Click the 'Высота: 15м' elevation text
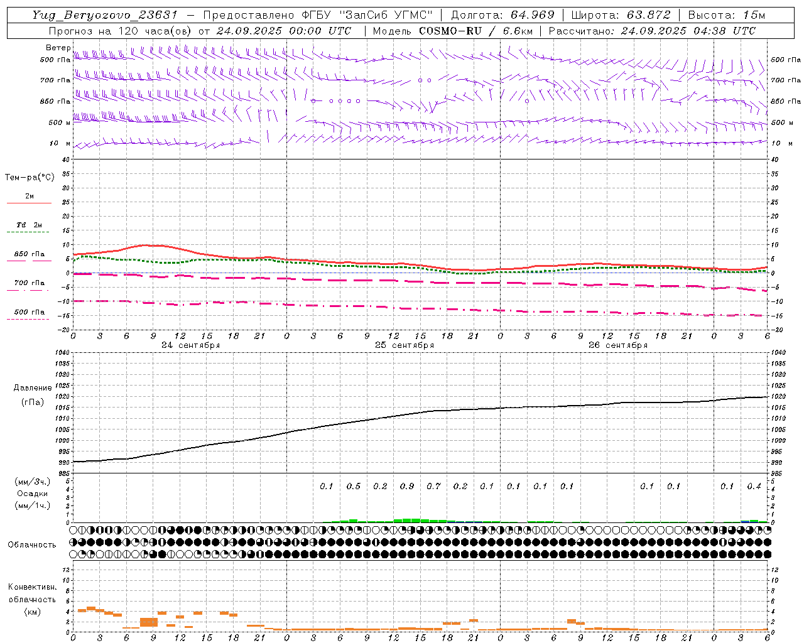This screenshot has width=804, height=643. 727,15
